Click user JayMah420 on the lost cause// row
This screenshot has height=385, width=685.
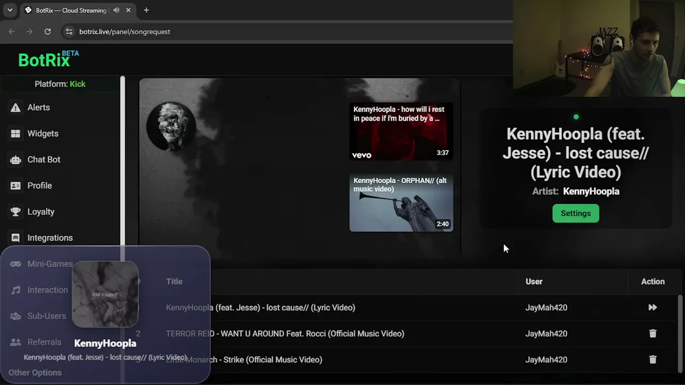point(546,307)
